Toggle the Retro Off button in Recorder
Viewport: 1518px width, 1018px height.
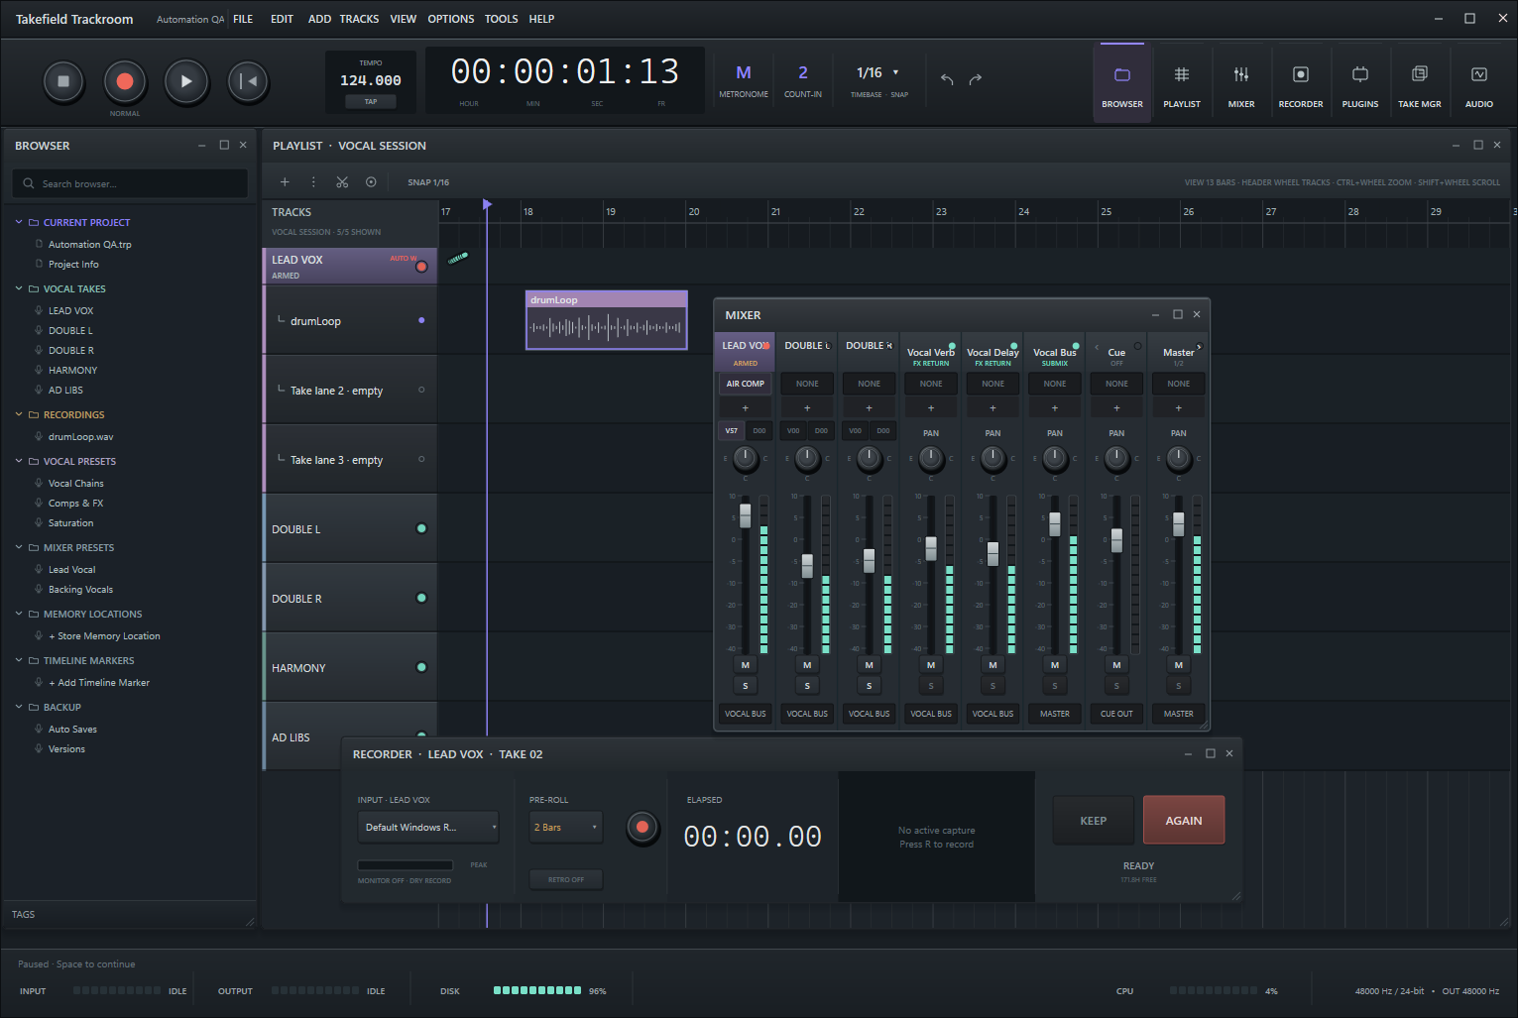pyautogui.click(x=566, y=879)
